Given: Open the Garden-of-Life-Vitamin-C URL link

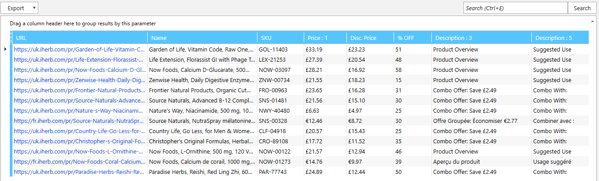Looking at the screenshot, I should coord(79,50).
